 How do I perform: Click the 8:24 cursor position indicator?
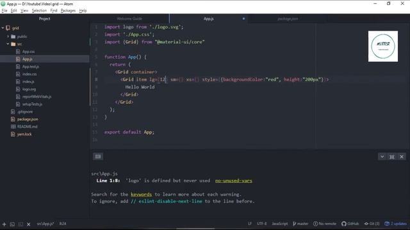(x=63, y=224)
